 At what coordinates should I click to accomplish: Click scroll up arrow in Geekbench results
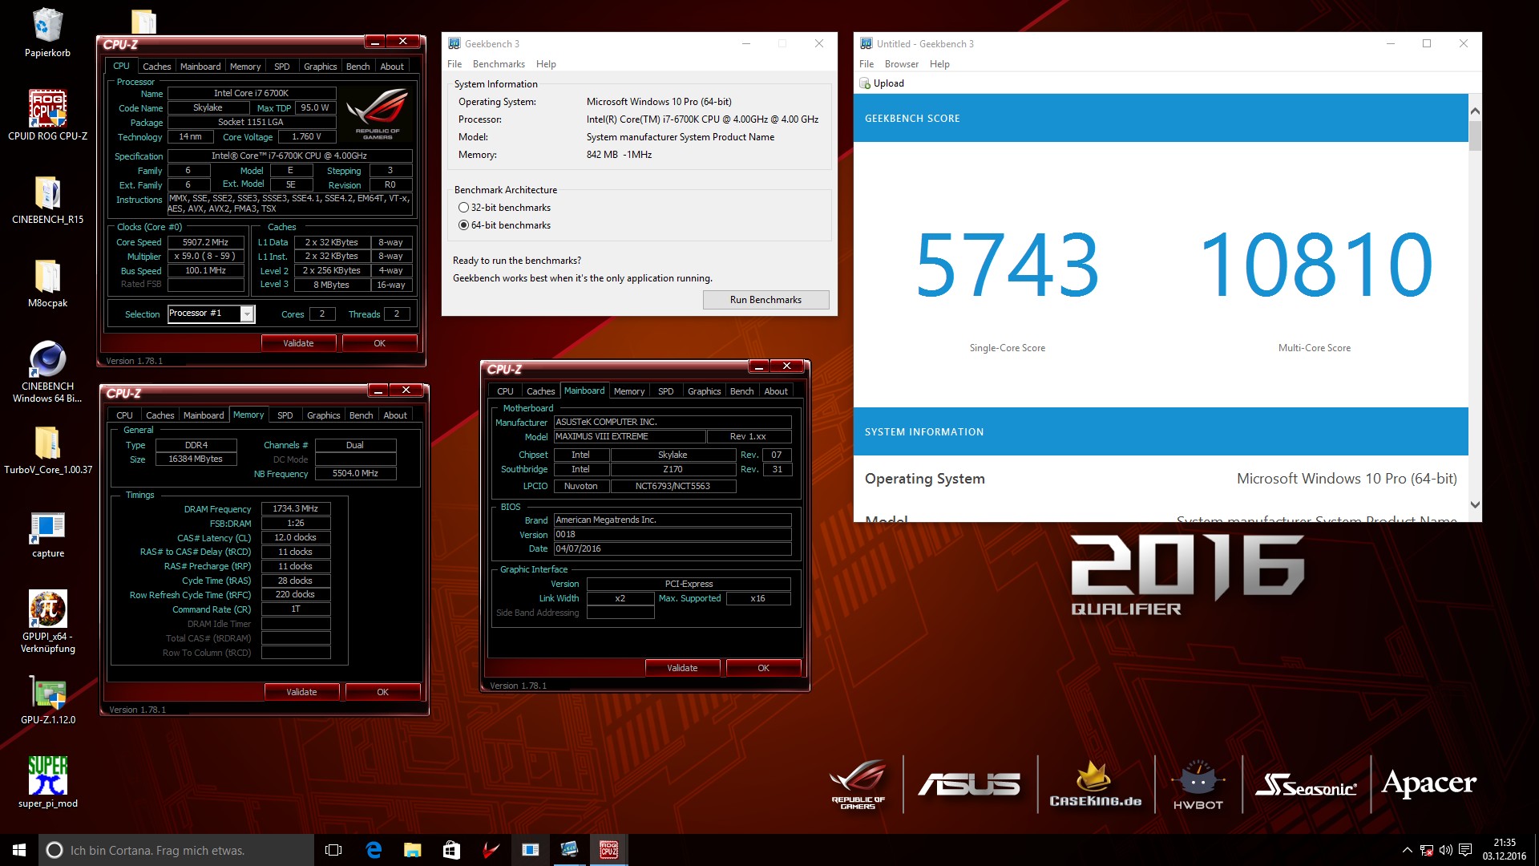click(x=1475, y=111)
